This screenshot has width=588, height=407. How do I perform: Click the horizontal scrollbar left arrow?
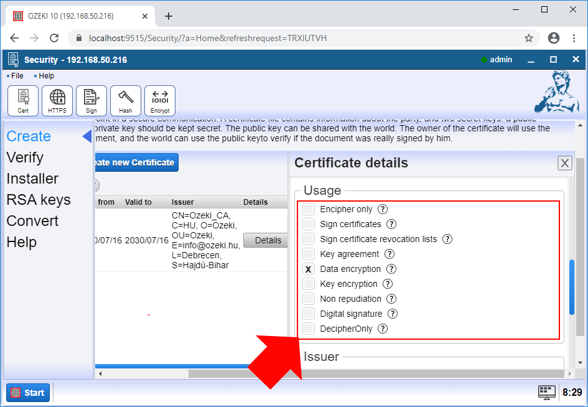(x=100, y=373)
